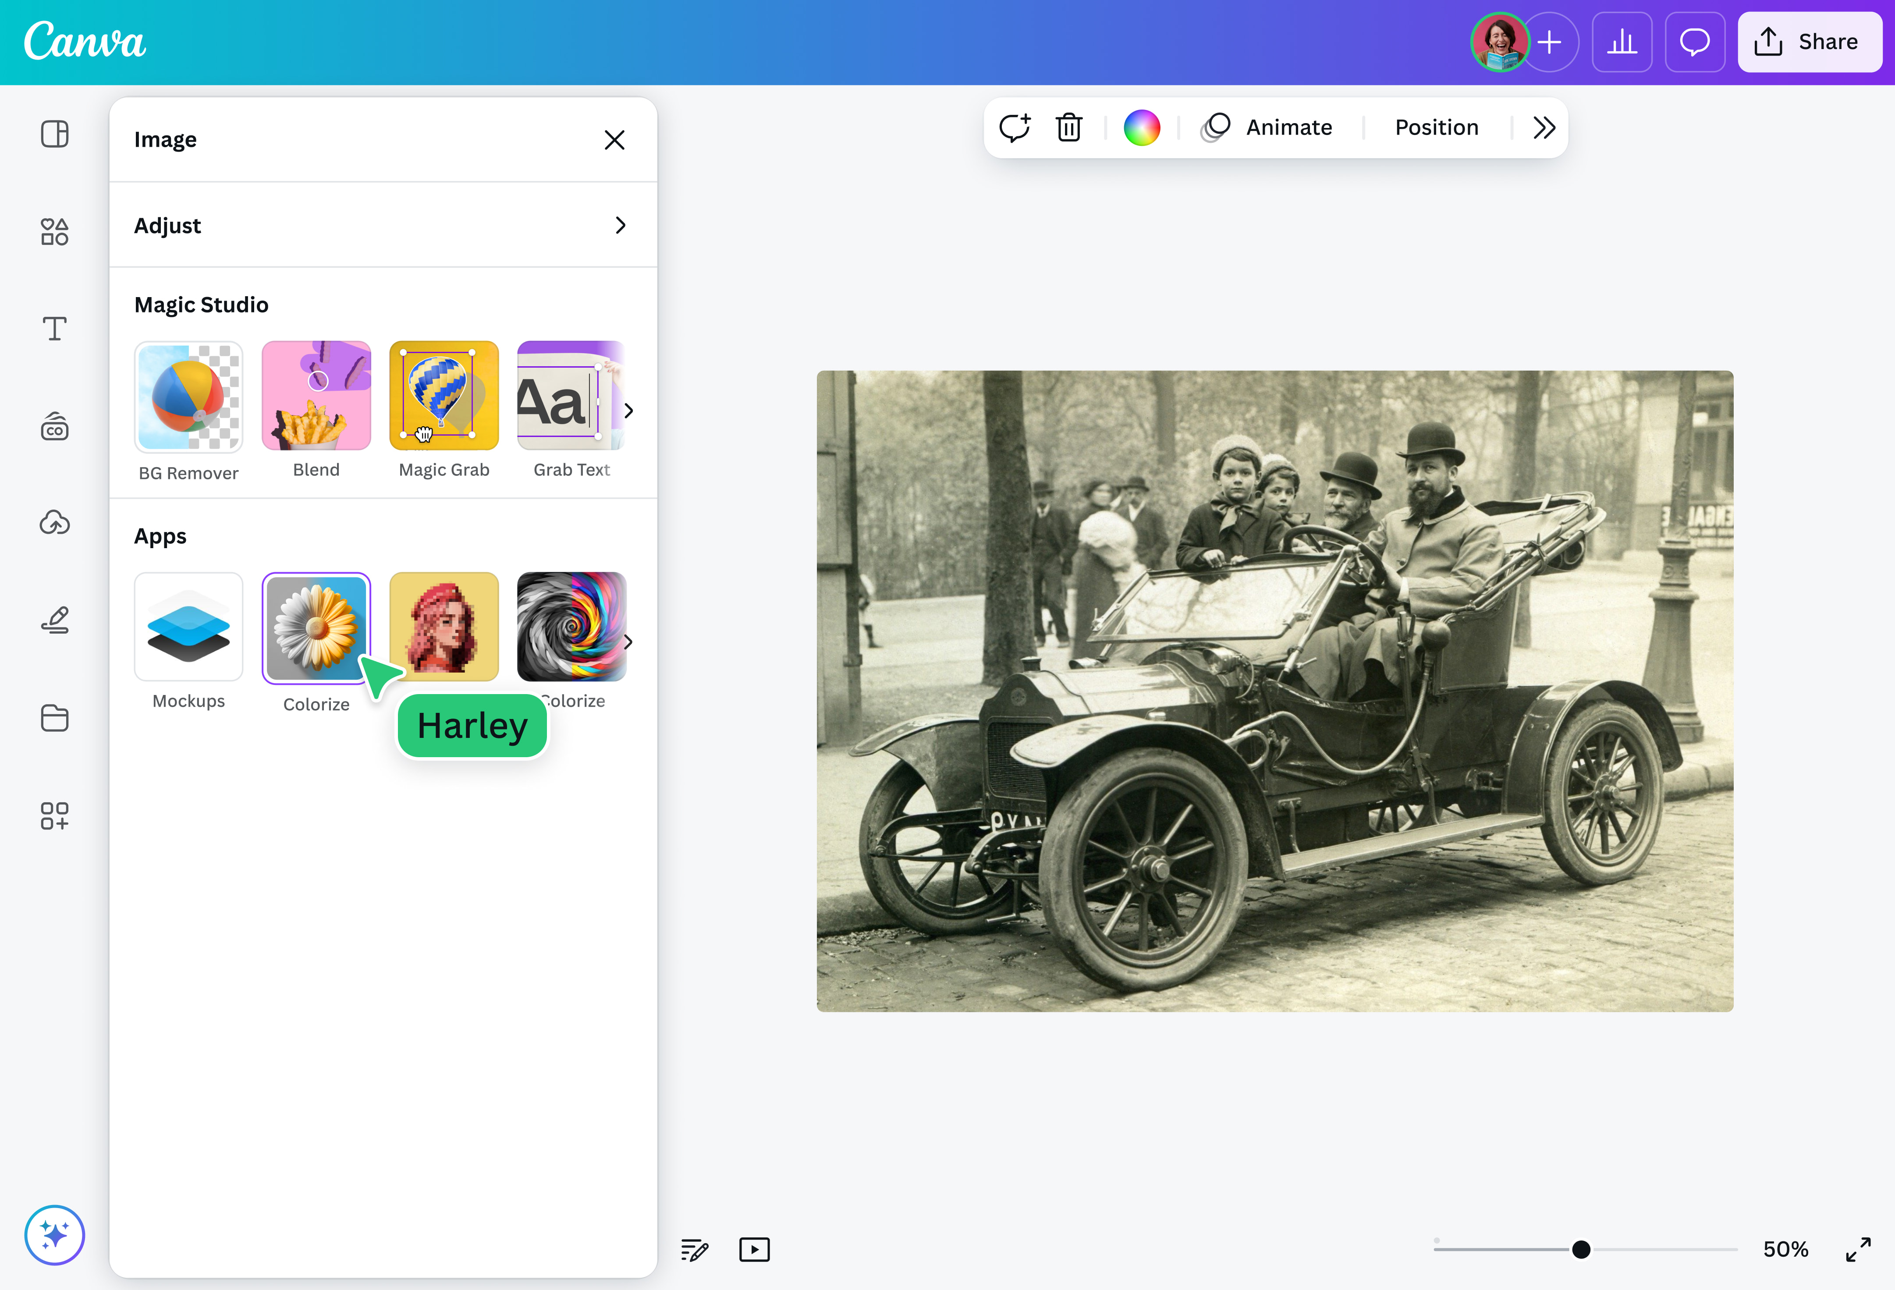Open the Projects folder icon
This screenshot has height=1290, width=1895.
pos(55,718)
